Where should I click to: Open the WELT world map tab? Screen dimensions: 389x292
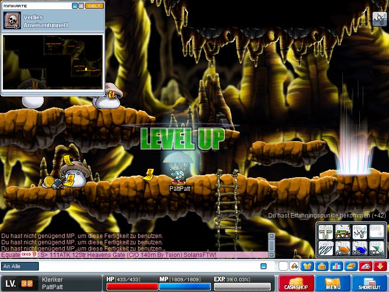94,6
